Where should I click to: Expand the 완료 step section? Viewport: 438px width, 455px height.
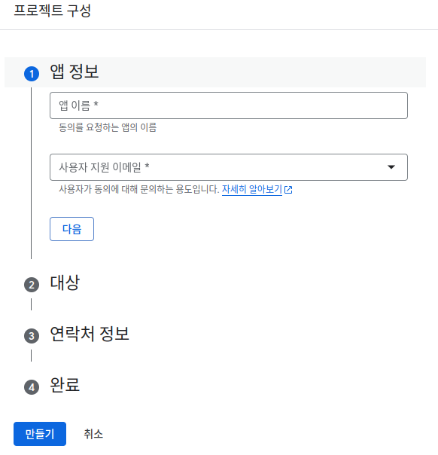[65, 386]
